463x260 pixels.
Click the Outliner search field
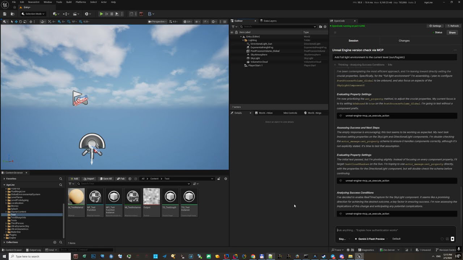click(x=278, y=27)
